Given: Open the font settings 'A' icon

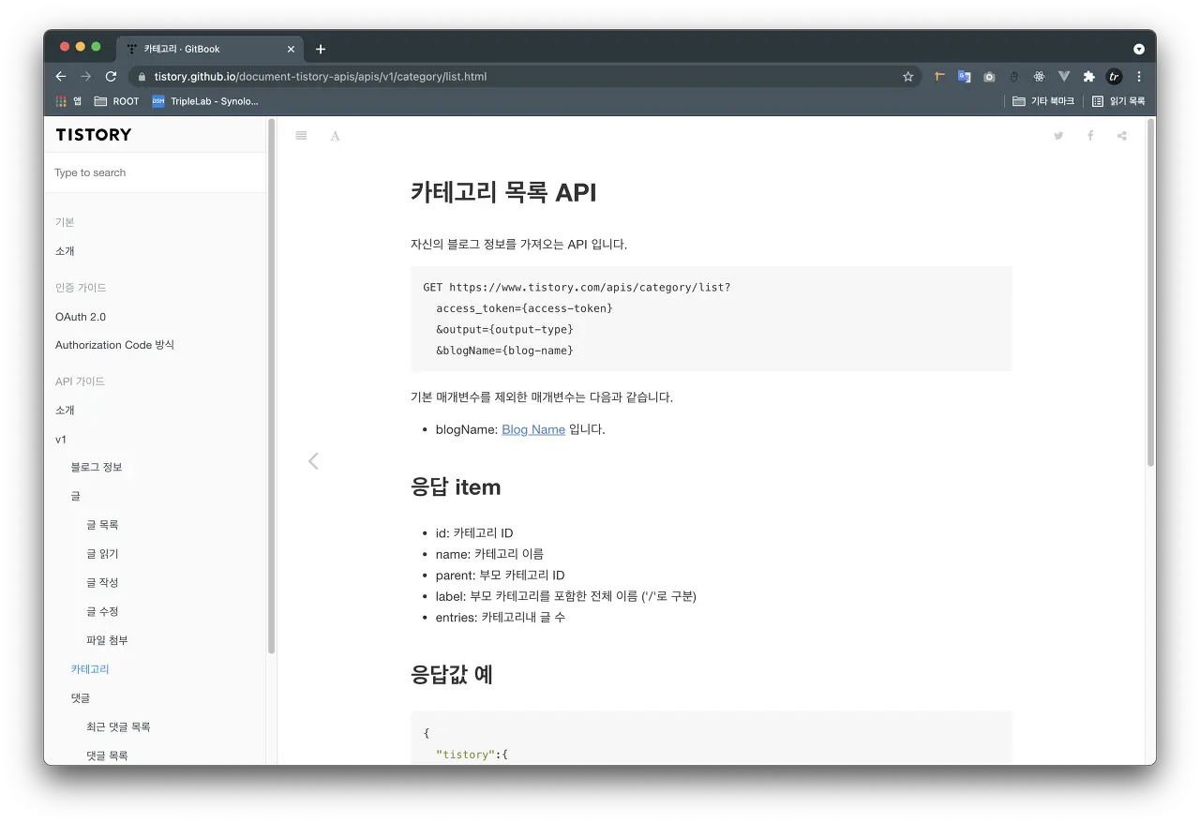Looking at the screenshot, I should click(335, 136).
